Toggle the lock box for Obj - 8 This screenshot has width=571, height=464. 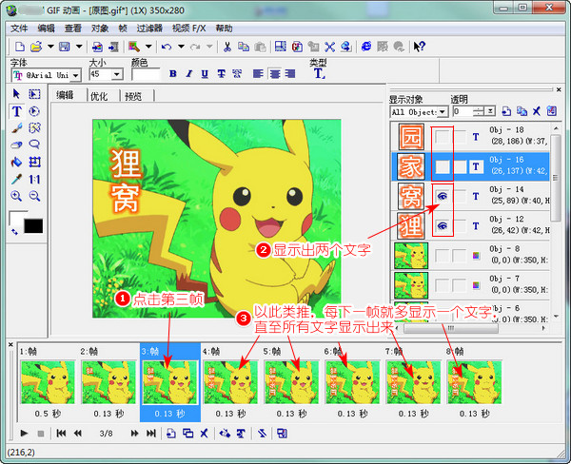click(x=460, y=256)
